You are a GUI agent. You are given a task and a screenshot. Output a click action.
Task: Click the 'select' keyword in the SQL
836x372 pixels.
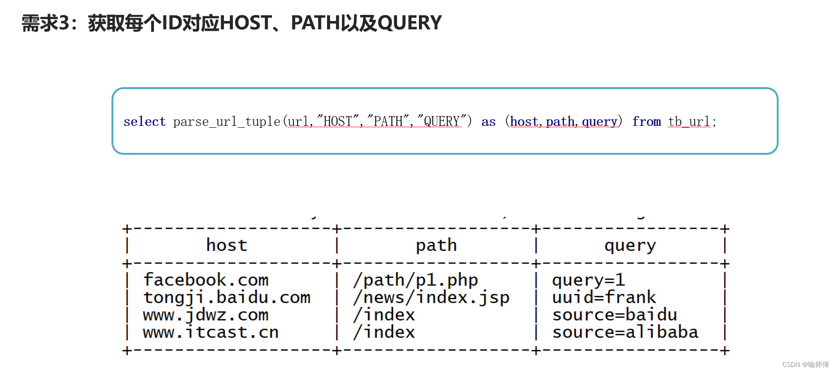(x=145, y=122)
